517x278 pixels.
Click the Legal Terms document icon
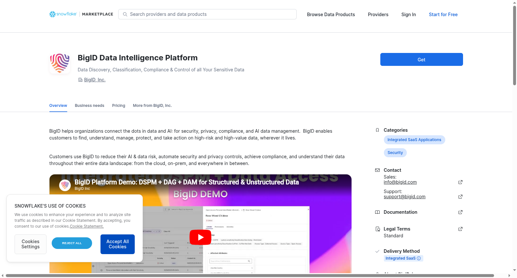point(377,229)
